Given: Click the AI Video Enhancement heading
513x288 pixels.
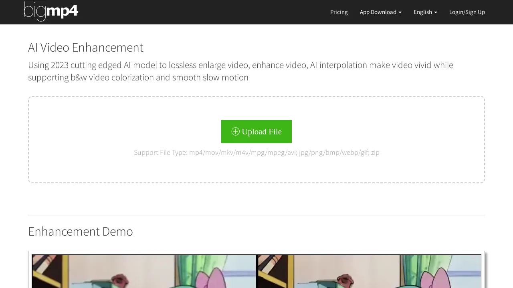Looking at the screenshot, I should [x=86, y=47].
